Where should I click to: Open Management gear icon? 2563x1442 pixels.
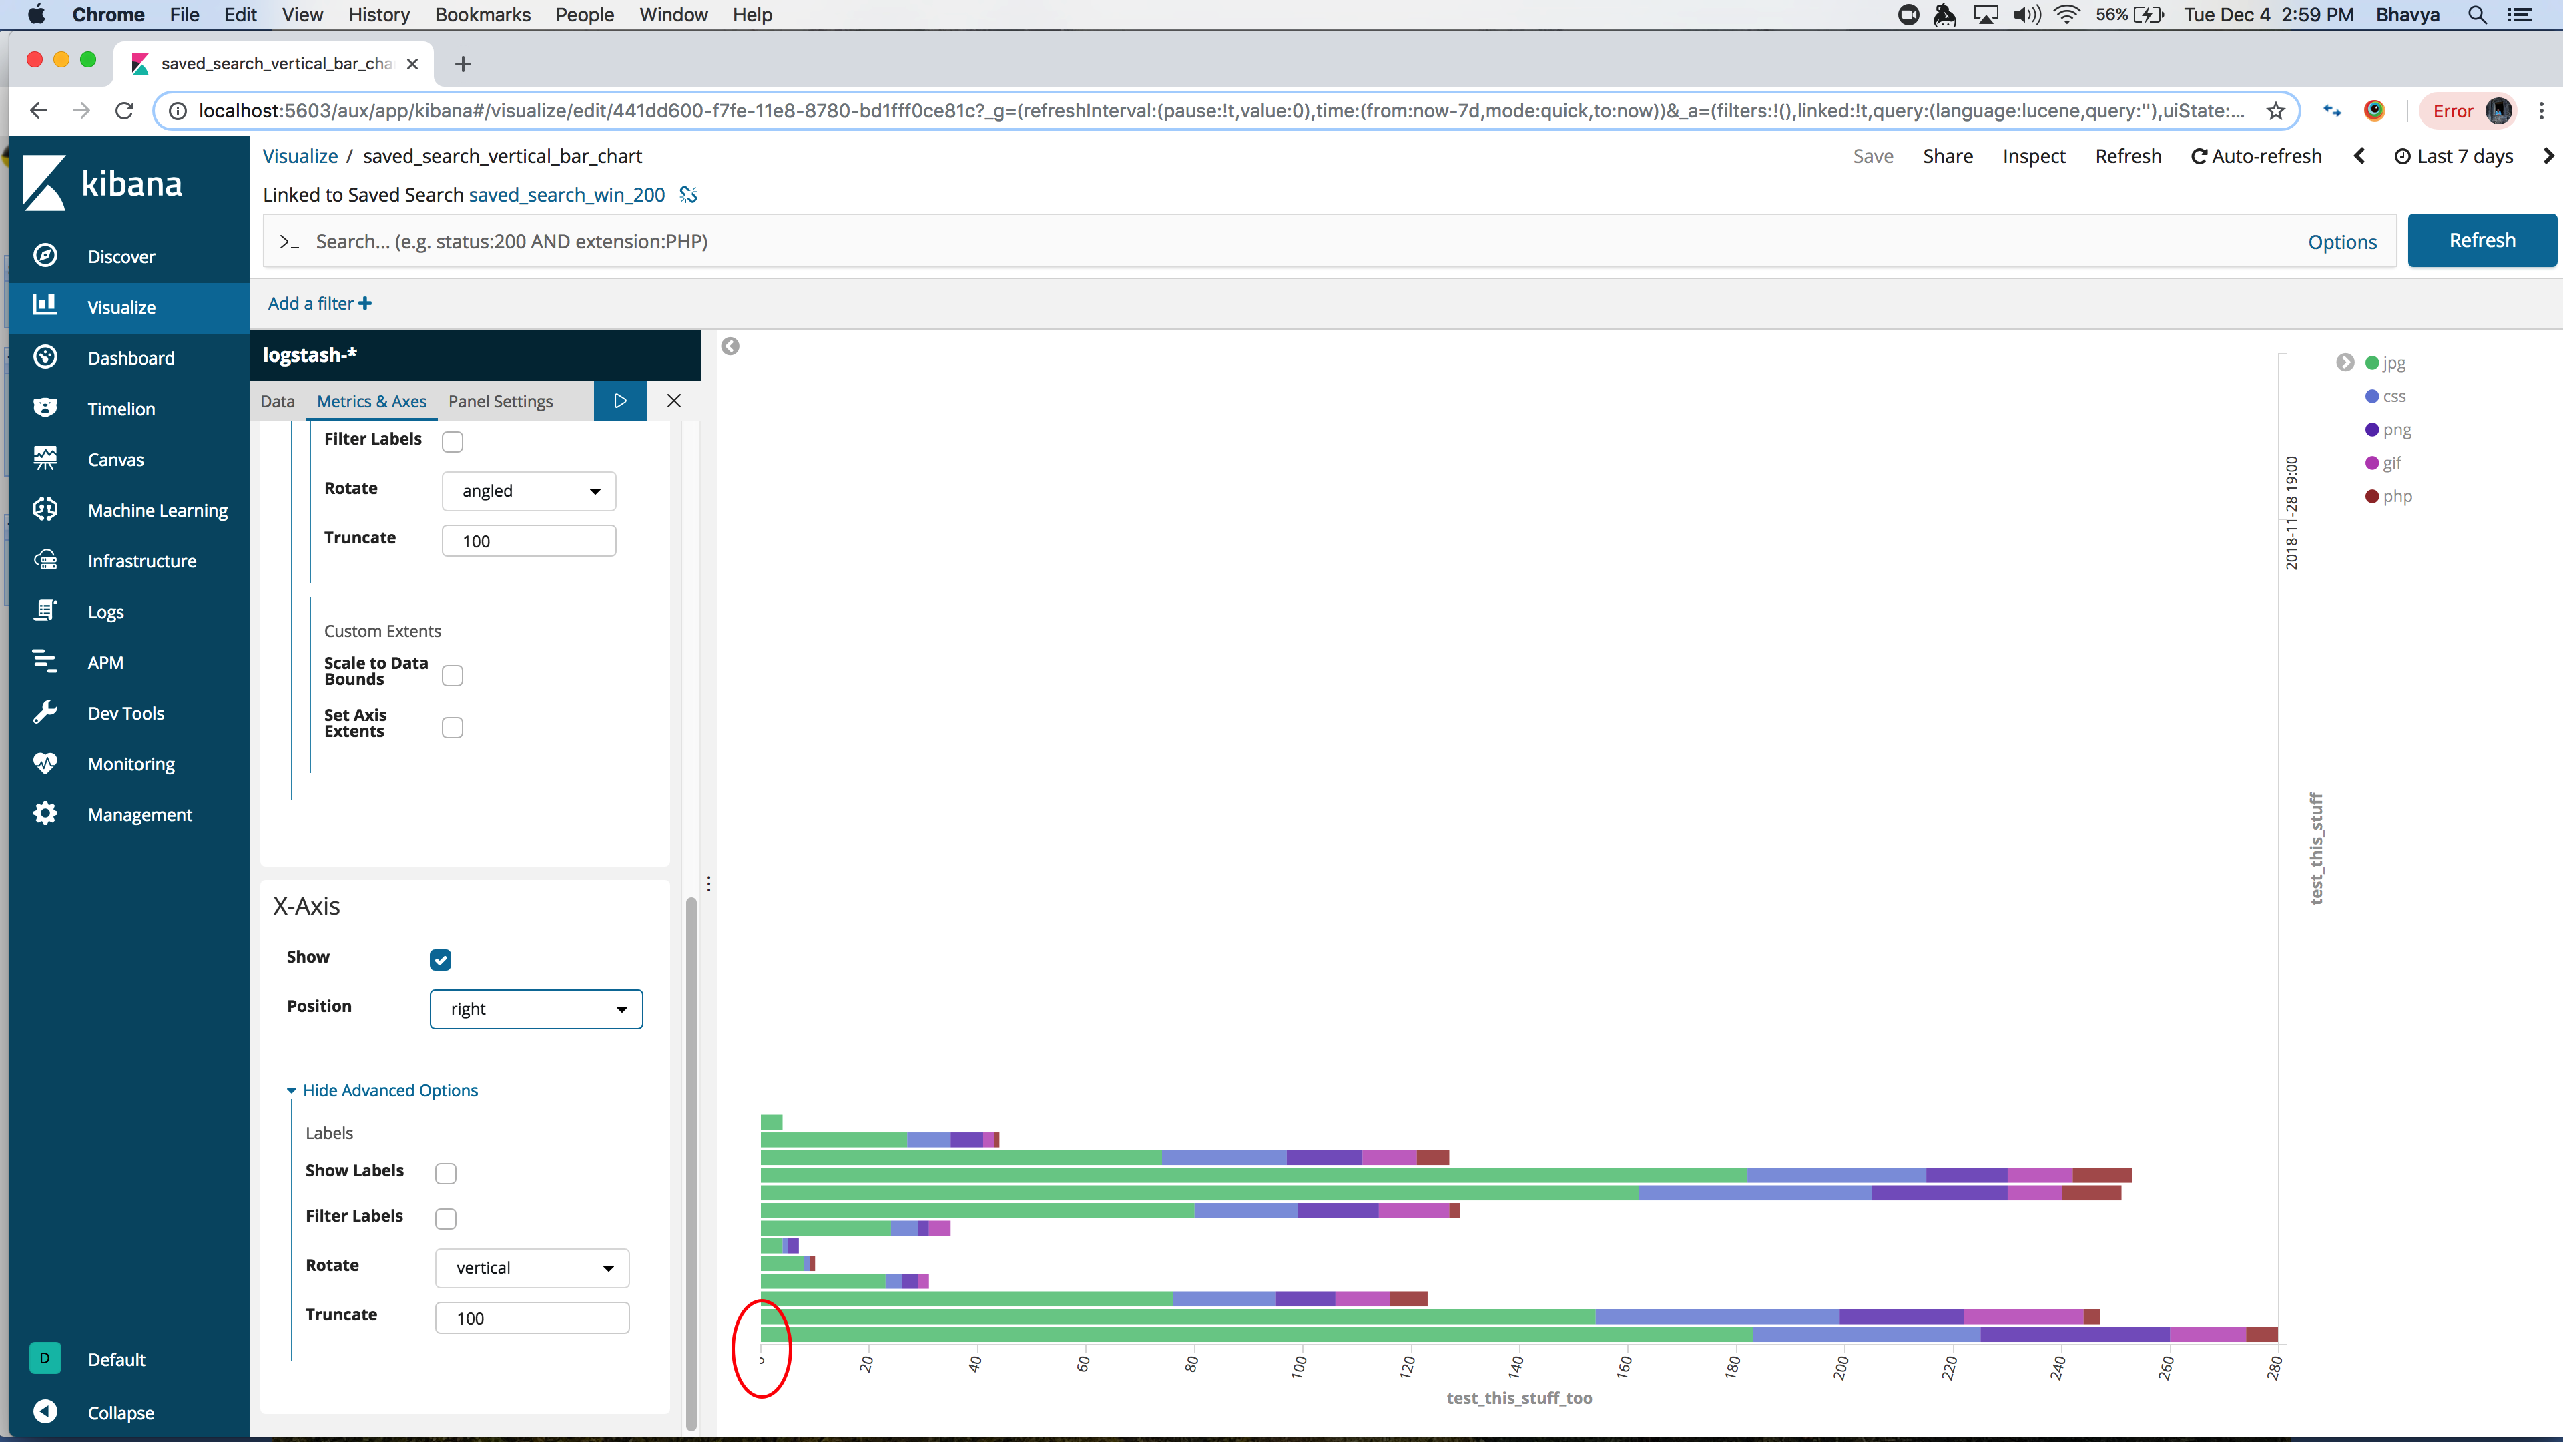[x=45, y=814]
